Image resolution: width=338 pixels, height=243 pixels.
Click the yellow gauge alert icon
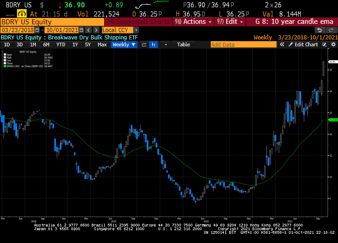(x=22, y=14)
